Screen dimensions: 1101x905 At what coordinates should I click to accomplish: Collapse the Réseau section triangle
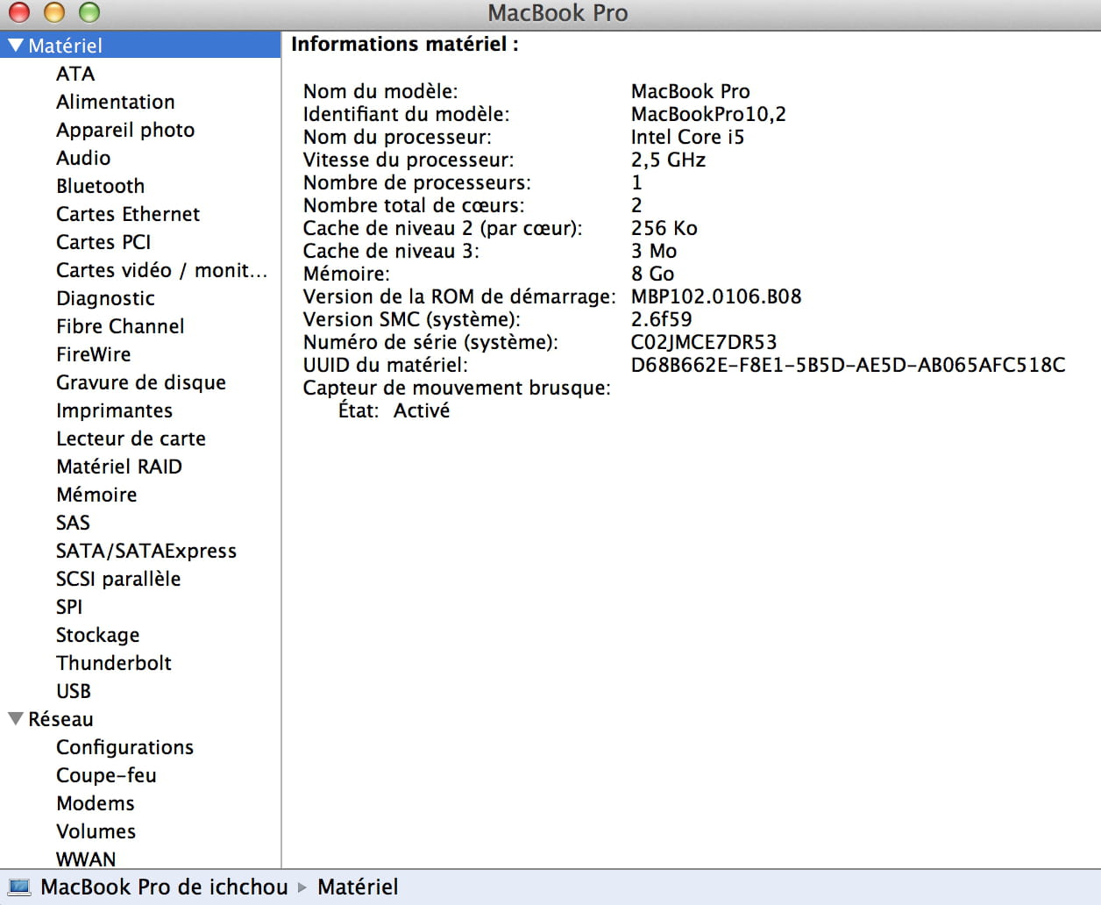click(15, 719)
